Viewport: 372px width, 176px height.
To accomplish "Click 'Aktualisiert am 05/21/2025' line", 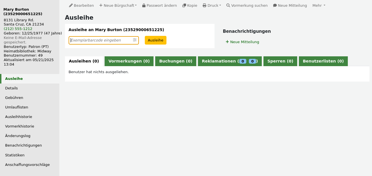I will [x=29, y=60].
